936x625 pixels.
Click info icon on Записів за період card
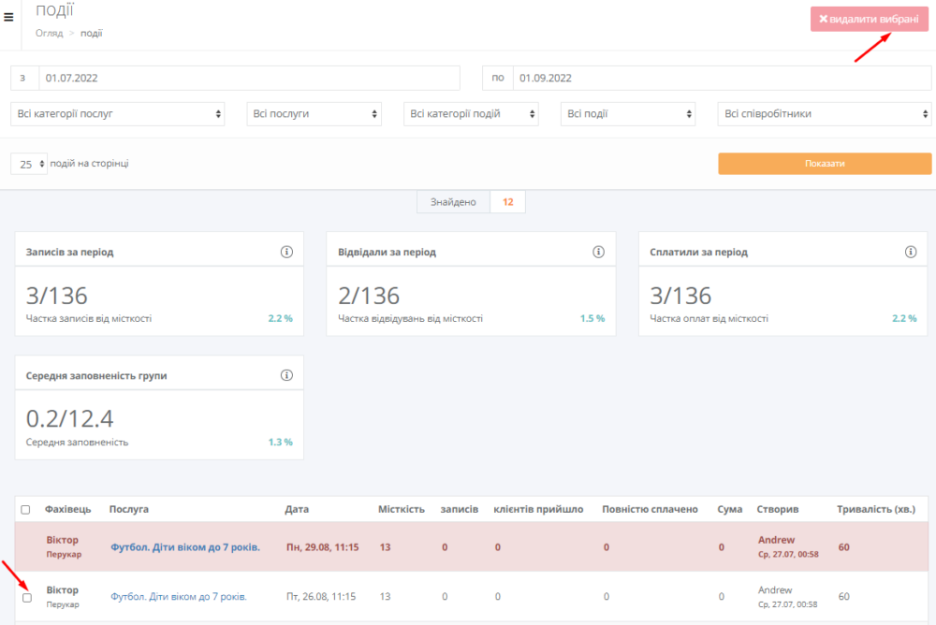click(286, 253)
